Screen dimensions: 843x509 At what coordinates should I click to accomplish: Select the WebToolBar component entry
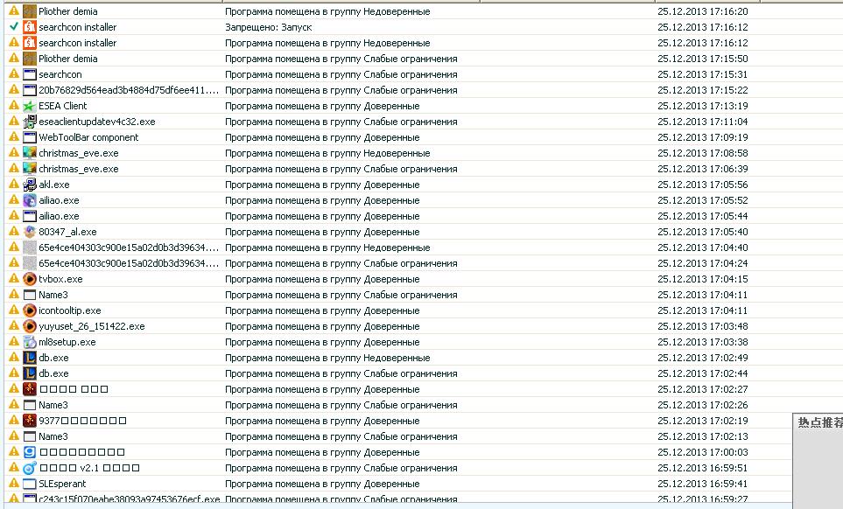88,137
